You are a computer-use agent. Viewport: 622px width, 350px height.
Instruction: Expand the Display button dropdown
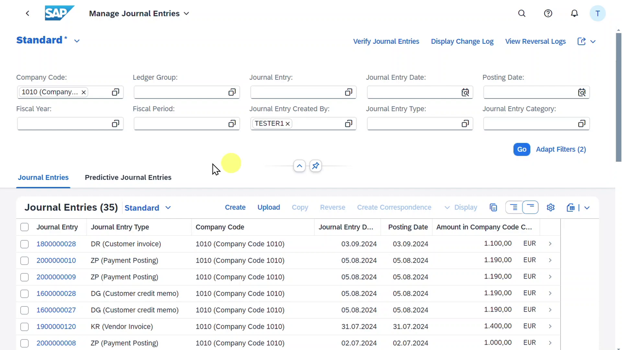point(447,208)
